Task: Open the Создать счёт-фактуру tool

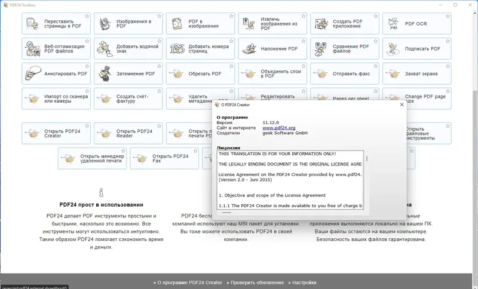Action: [128, 99]
